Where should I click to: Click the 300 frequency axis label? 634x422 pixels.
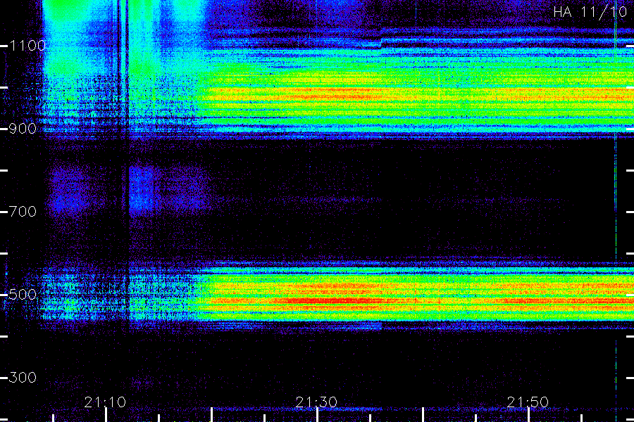tap(23, 378)
